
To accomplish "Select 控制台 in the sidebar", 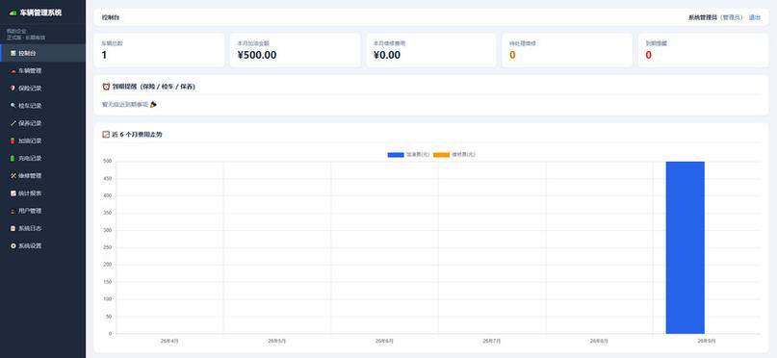I will 42,53.
